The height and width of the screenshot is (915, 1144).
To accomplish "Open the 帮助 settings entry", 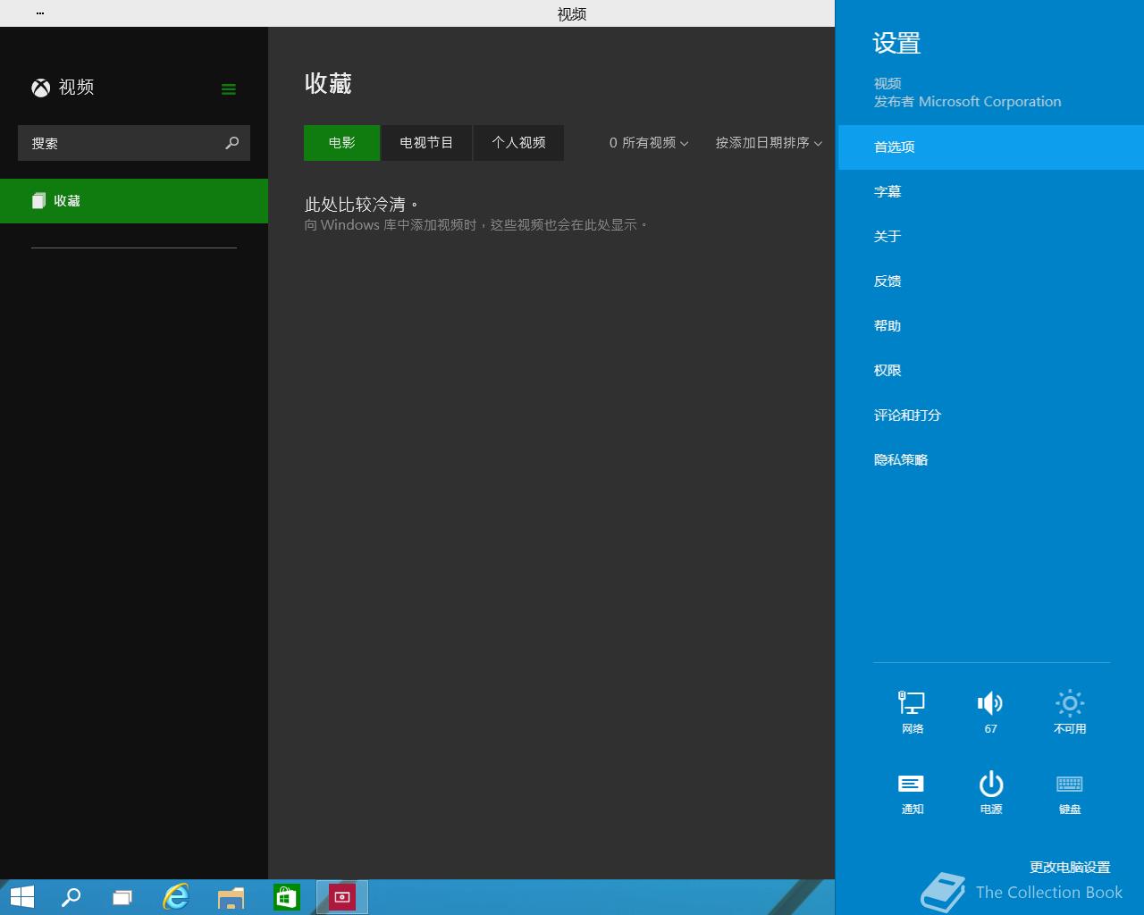I will (x=991, y=326).
